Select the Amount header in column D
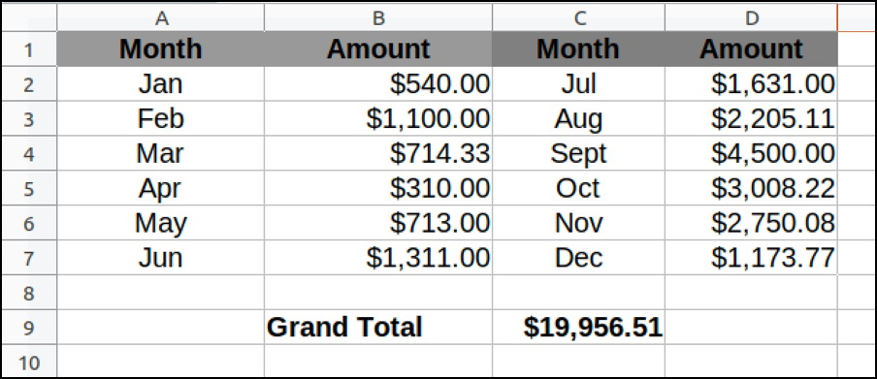Viewport: 877px width, 379px height. [x=751, y=49]
